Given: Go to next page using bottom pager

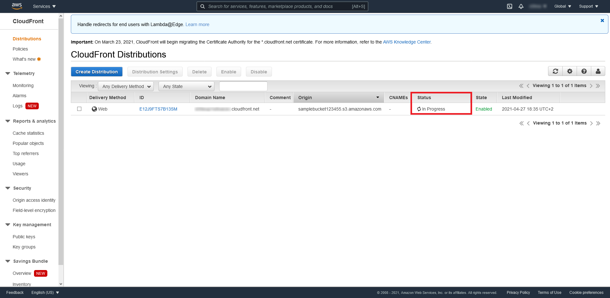Looking at the screenshot, I should 591,123.
